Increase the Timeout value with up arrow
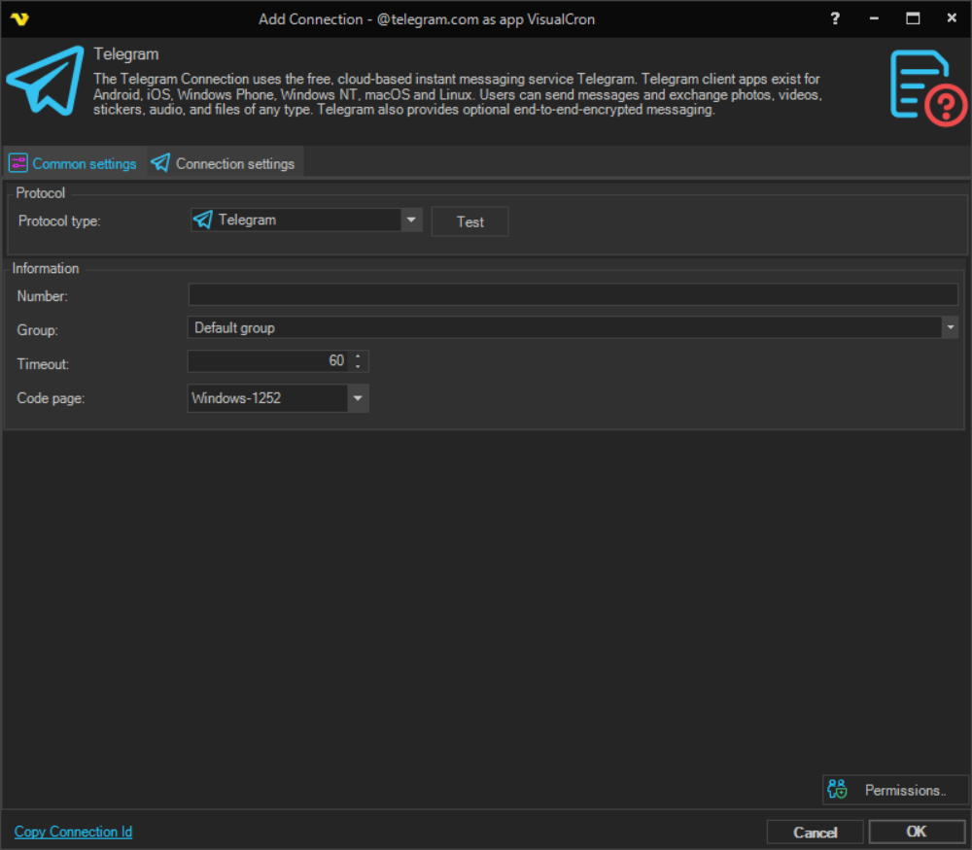972x850 pixels. tap(359, 356)
